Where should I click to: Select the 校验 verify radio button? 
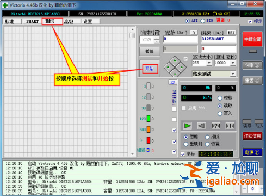(x=220, y=98)
